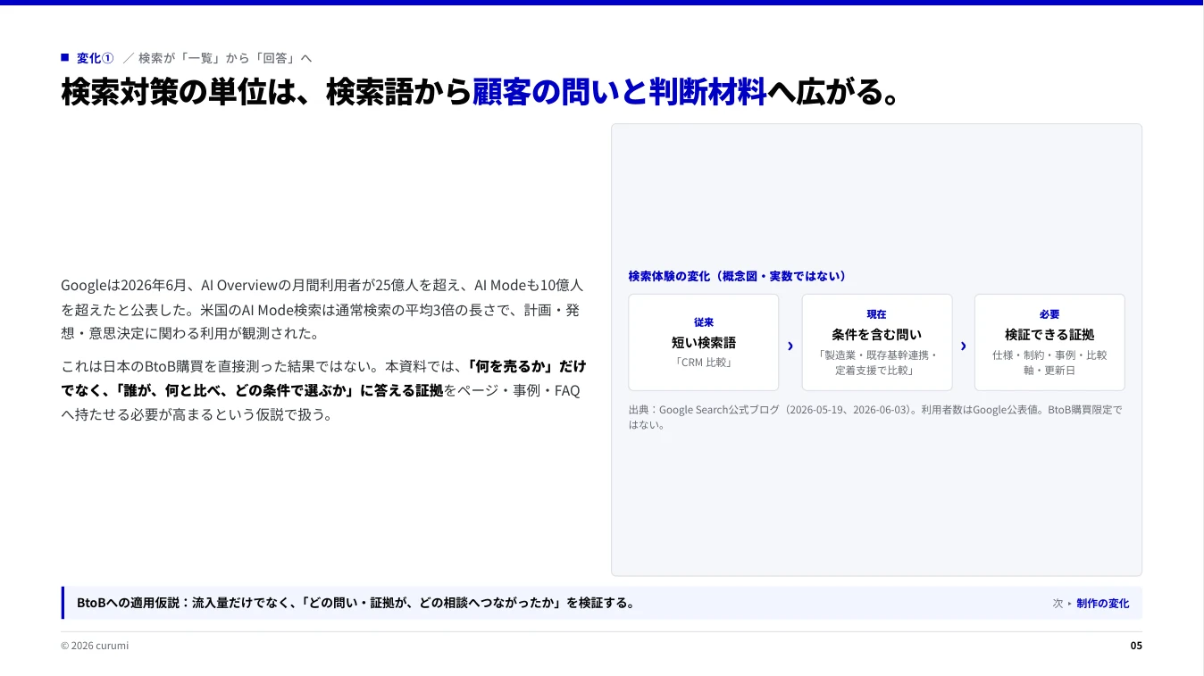Screen dimensions: 1204x676
Task: Click the text 「製造業・既存基幹連携・定着支援で比較」
Action: (877, 363)
